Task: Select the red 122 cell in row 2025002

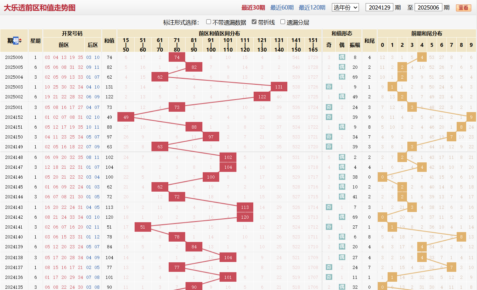Action: tap(262, 97)
